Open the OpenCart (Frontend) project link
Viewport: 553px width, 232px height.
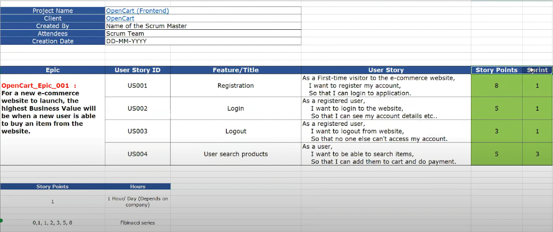(137, 11)
